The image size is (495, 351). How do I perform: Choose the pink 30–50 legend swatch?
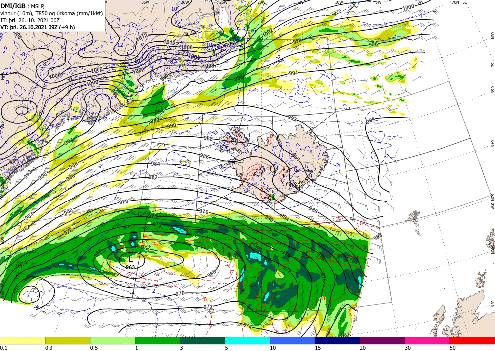428,340
